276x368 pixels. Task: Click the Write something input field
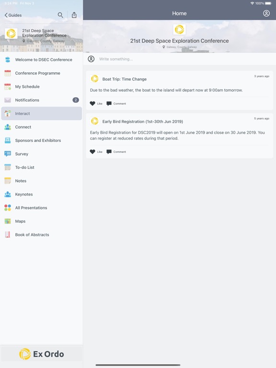coord(179,59)
